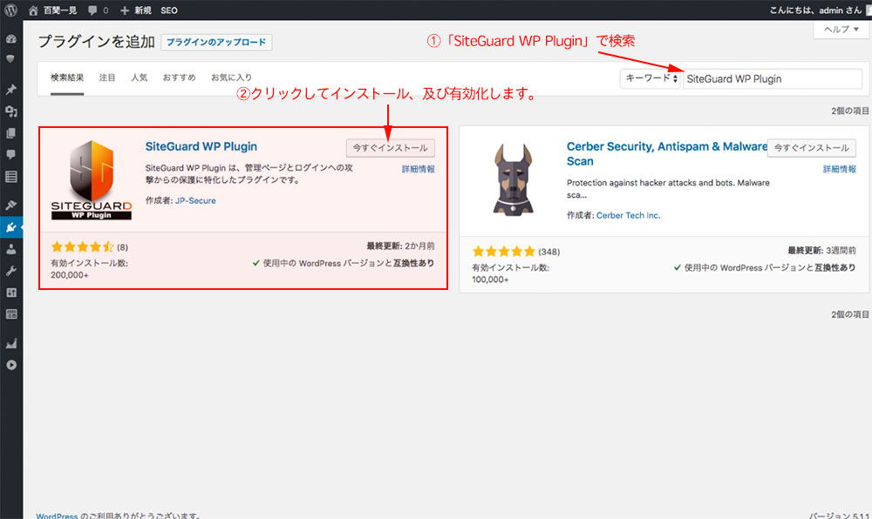872x519 pixels.
Task: Open the Cerber Tech Inc. author link
Action: click(x=629, y=215)
